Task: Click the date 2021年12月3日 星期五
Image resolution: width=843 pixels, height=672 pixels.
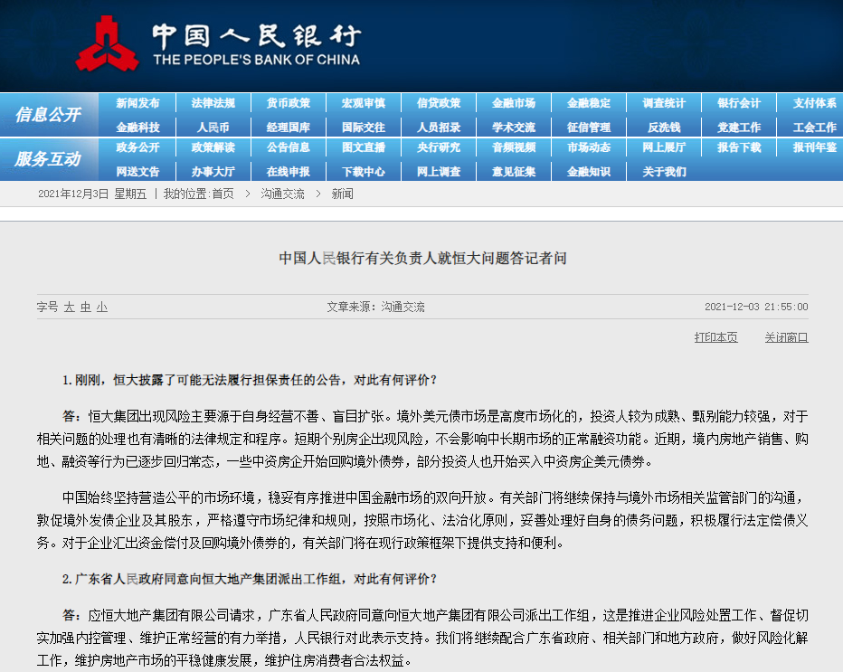Action: point(92,194)
